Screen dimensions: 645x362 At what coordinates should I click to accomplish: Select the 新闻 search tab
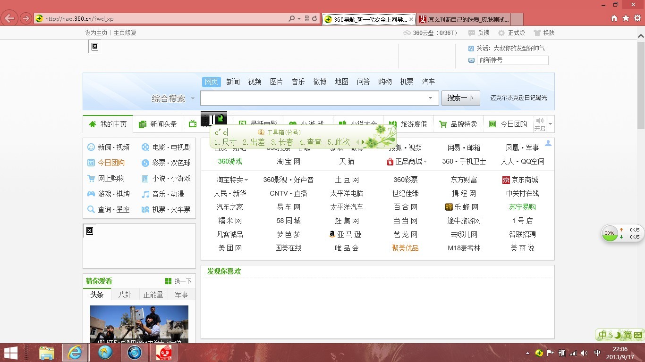(x=233, y=82)
